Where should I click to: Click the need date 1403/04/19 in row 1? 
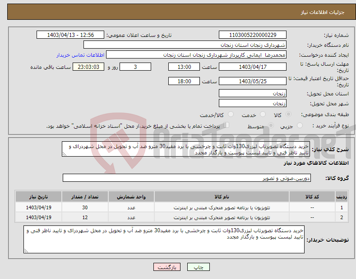pos(39,207)
